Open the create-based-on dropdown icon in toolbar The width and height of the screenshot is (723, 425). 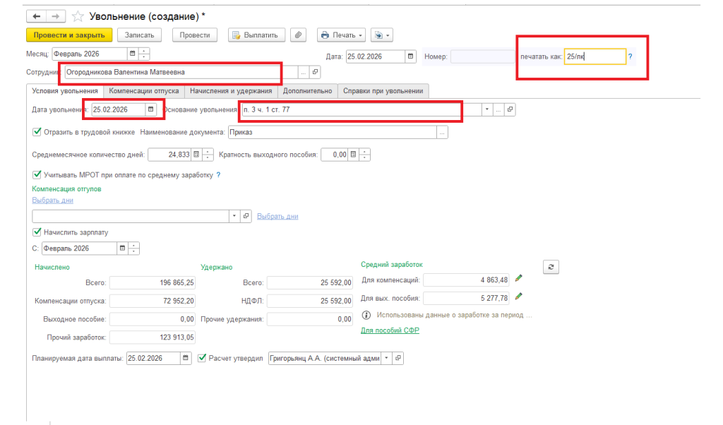click(x=382, y=35)
